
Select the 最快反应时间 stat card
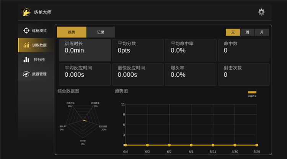coord(138,74)
